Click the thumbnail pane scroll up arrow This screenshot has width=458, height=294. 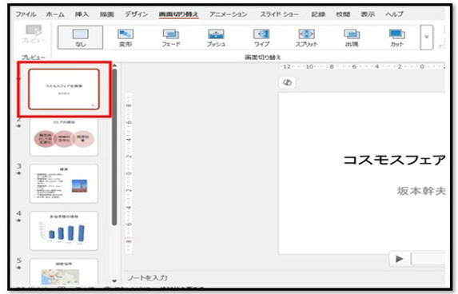tap(114, 66)
